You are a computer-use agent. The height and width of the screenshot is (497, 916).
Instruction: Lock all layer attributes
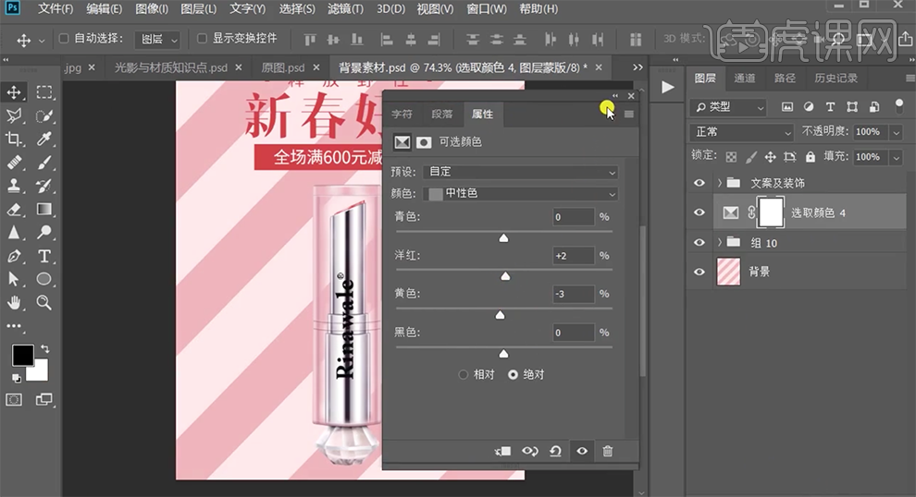pos(811,156)
